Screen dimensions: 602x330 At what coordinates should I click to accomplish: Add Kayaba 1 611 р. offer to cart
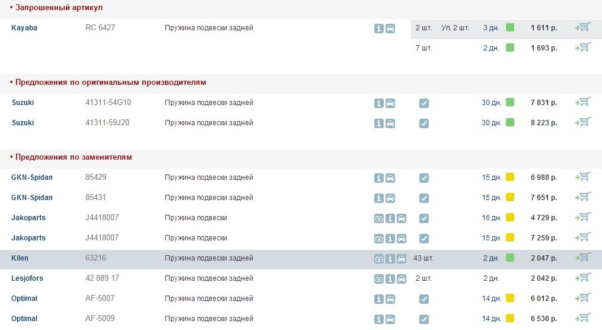point(583,27)
